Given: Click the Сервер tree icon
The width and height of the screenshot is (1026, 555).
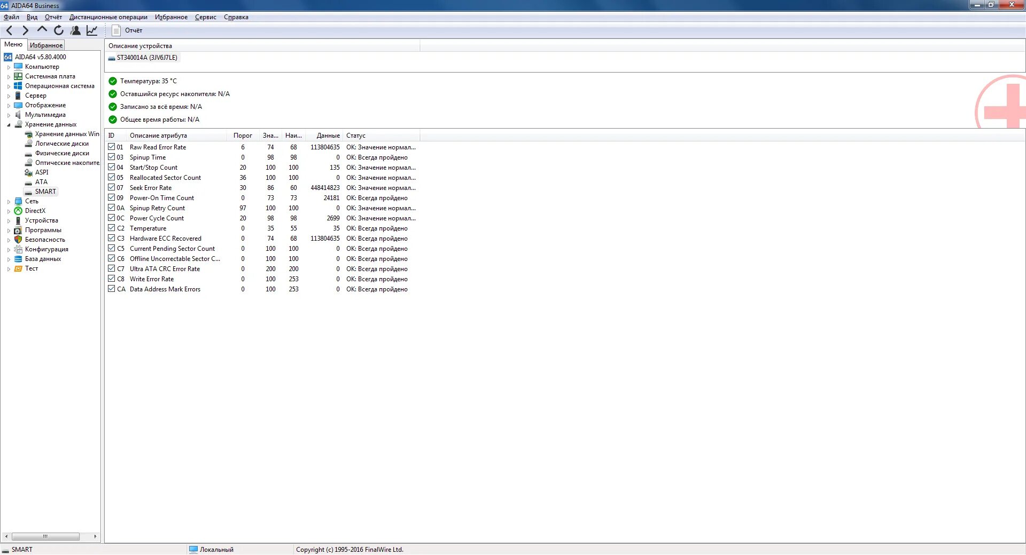Looking at the screenshot, I should click(19, 96).
